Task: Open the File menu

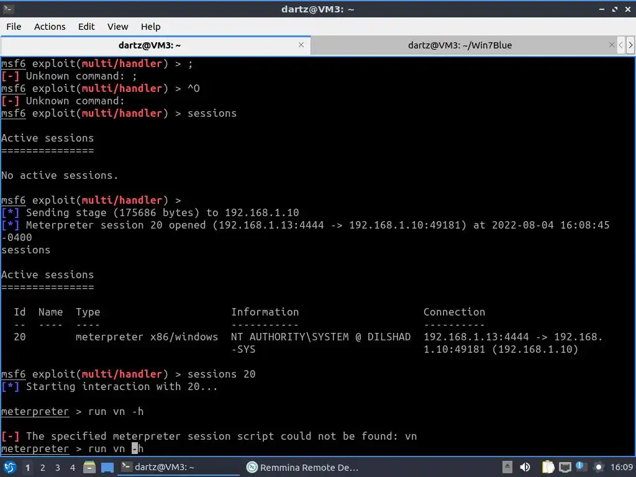Action: 14,27
